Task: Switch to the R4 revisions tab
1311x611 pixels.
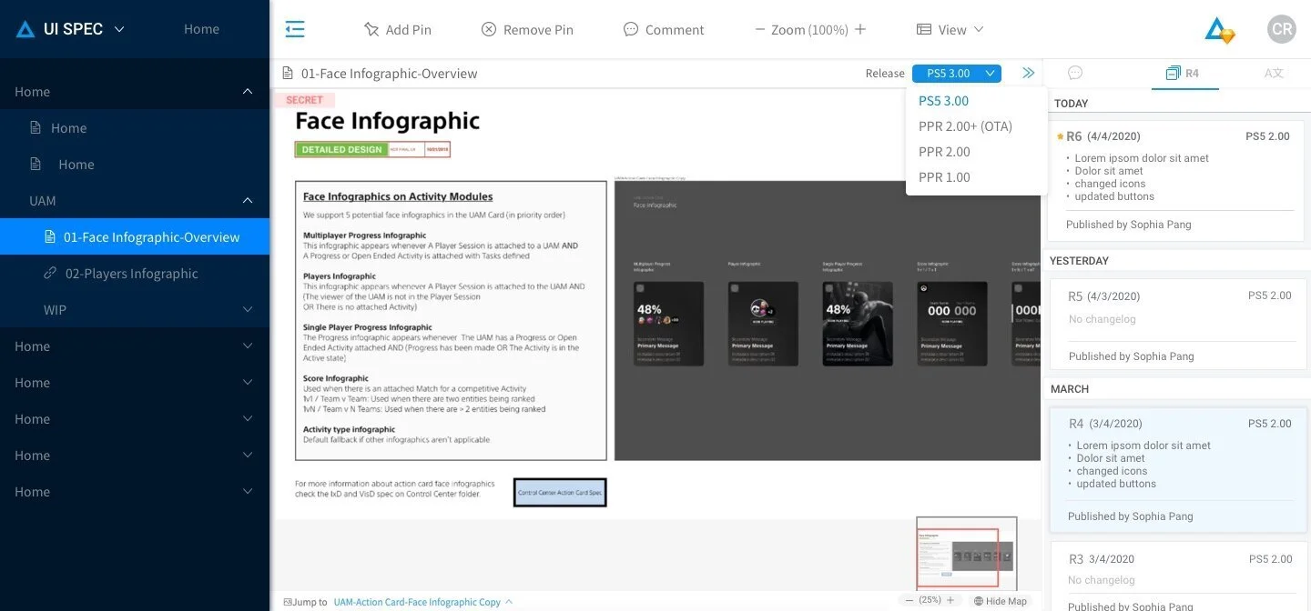Action: (x=1184, y=73)
